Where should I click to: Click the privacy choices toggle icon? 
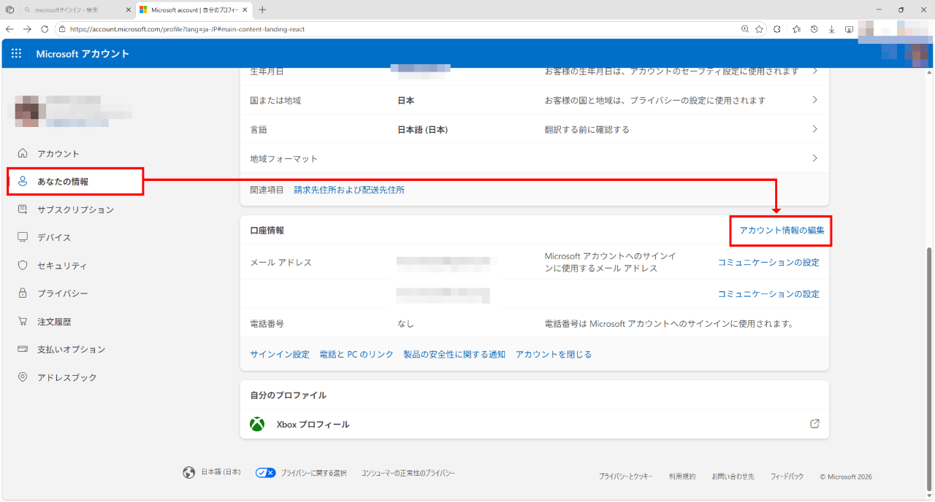pyautogui.click(x=265, y=473)
